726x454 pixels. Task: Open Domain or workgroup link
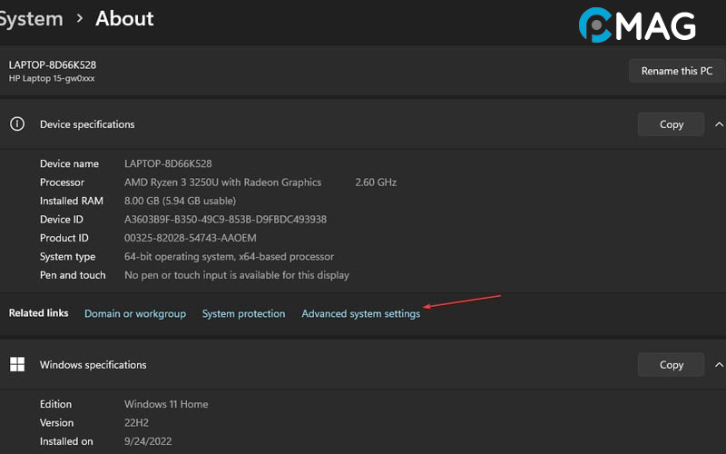pyautogui.click(x=134, y=313)
